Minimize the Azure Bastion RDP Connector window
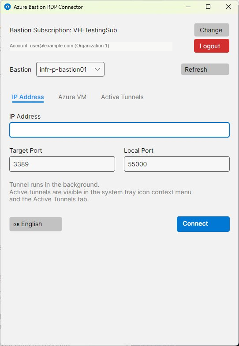Image resolution: width=239 pixels, height=346 pixels. pos(188,7)
